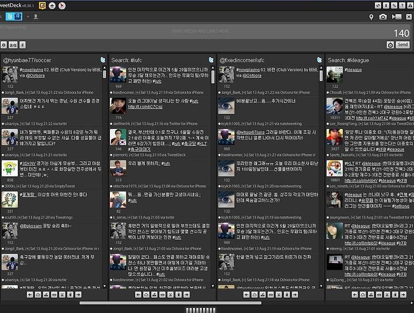414x313 pixels.
Task: Select the @hyunbae77/soccer column header
Action: pos(27,60)
